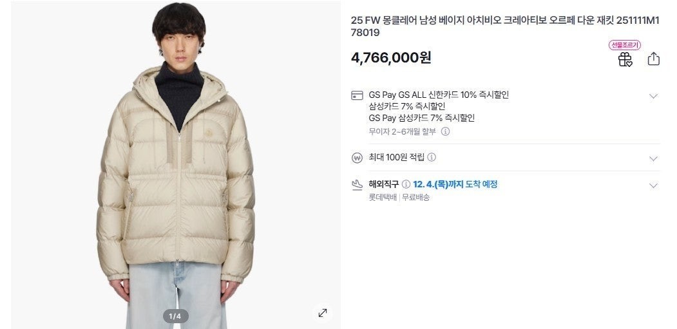Click the credit card discount icon

point(357,95)
